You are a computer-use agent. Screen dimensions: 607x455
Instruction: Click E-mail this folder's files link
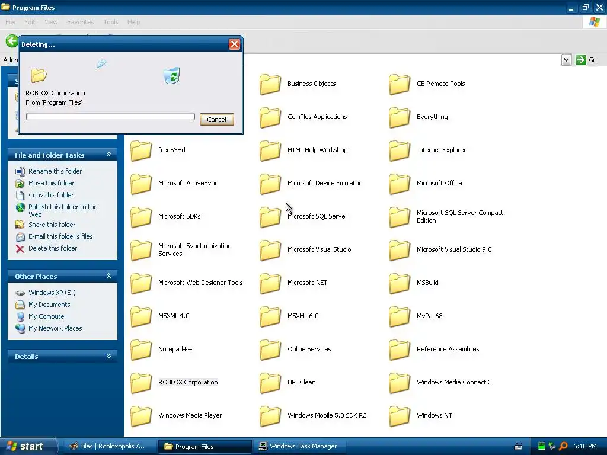(x=60, y=236)
